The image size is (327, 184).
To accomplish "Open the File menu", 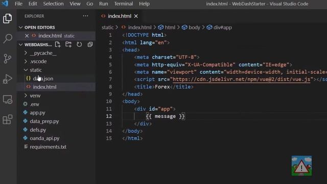I will click(18, 4).
